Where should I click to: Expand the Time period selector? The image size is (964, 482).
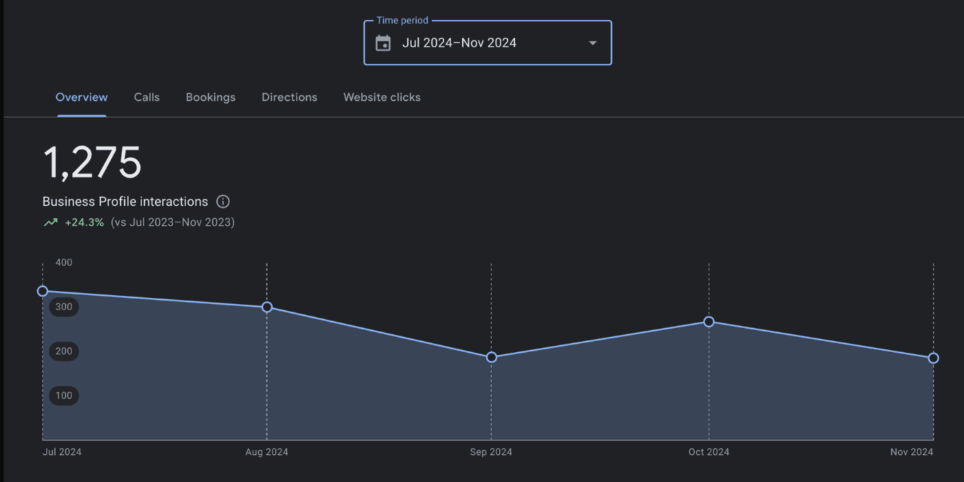pos(488,42)
